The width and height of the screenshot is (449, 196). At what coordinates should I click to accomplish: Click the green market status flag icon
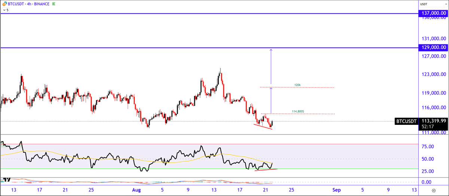pyautogui.click(x=54, y=4)
